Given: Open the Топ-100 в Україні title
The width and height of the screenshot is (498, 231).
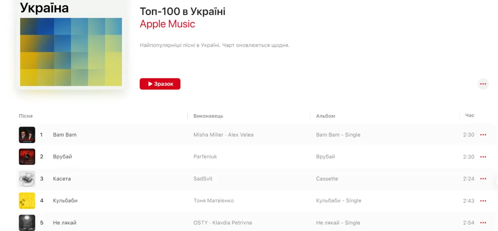Looking at the screenshot, I should coord(182,11).
